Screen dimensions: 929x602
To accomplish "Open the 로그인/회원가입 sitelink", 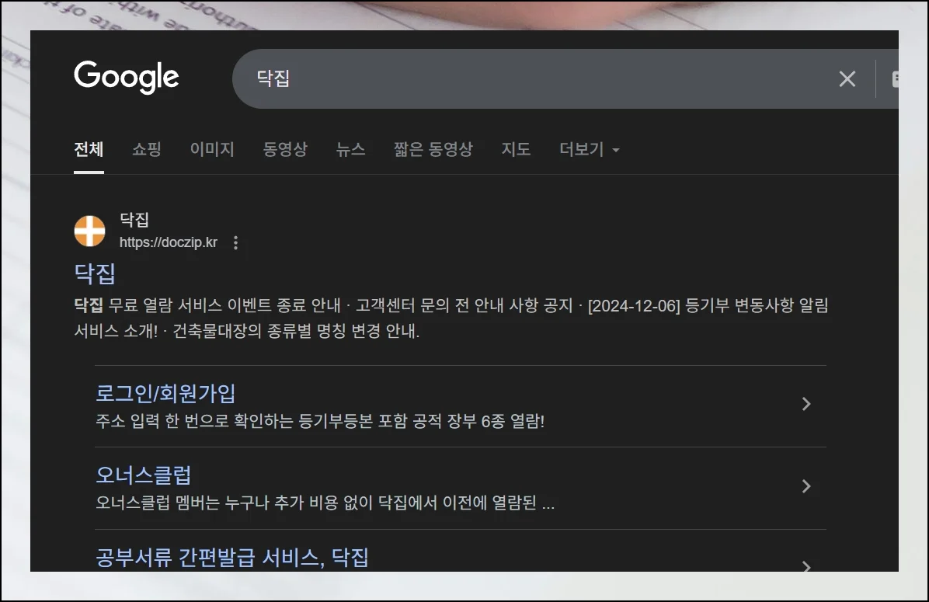I will (x=165, y=393).
